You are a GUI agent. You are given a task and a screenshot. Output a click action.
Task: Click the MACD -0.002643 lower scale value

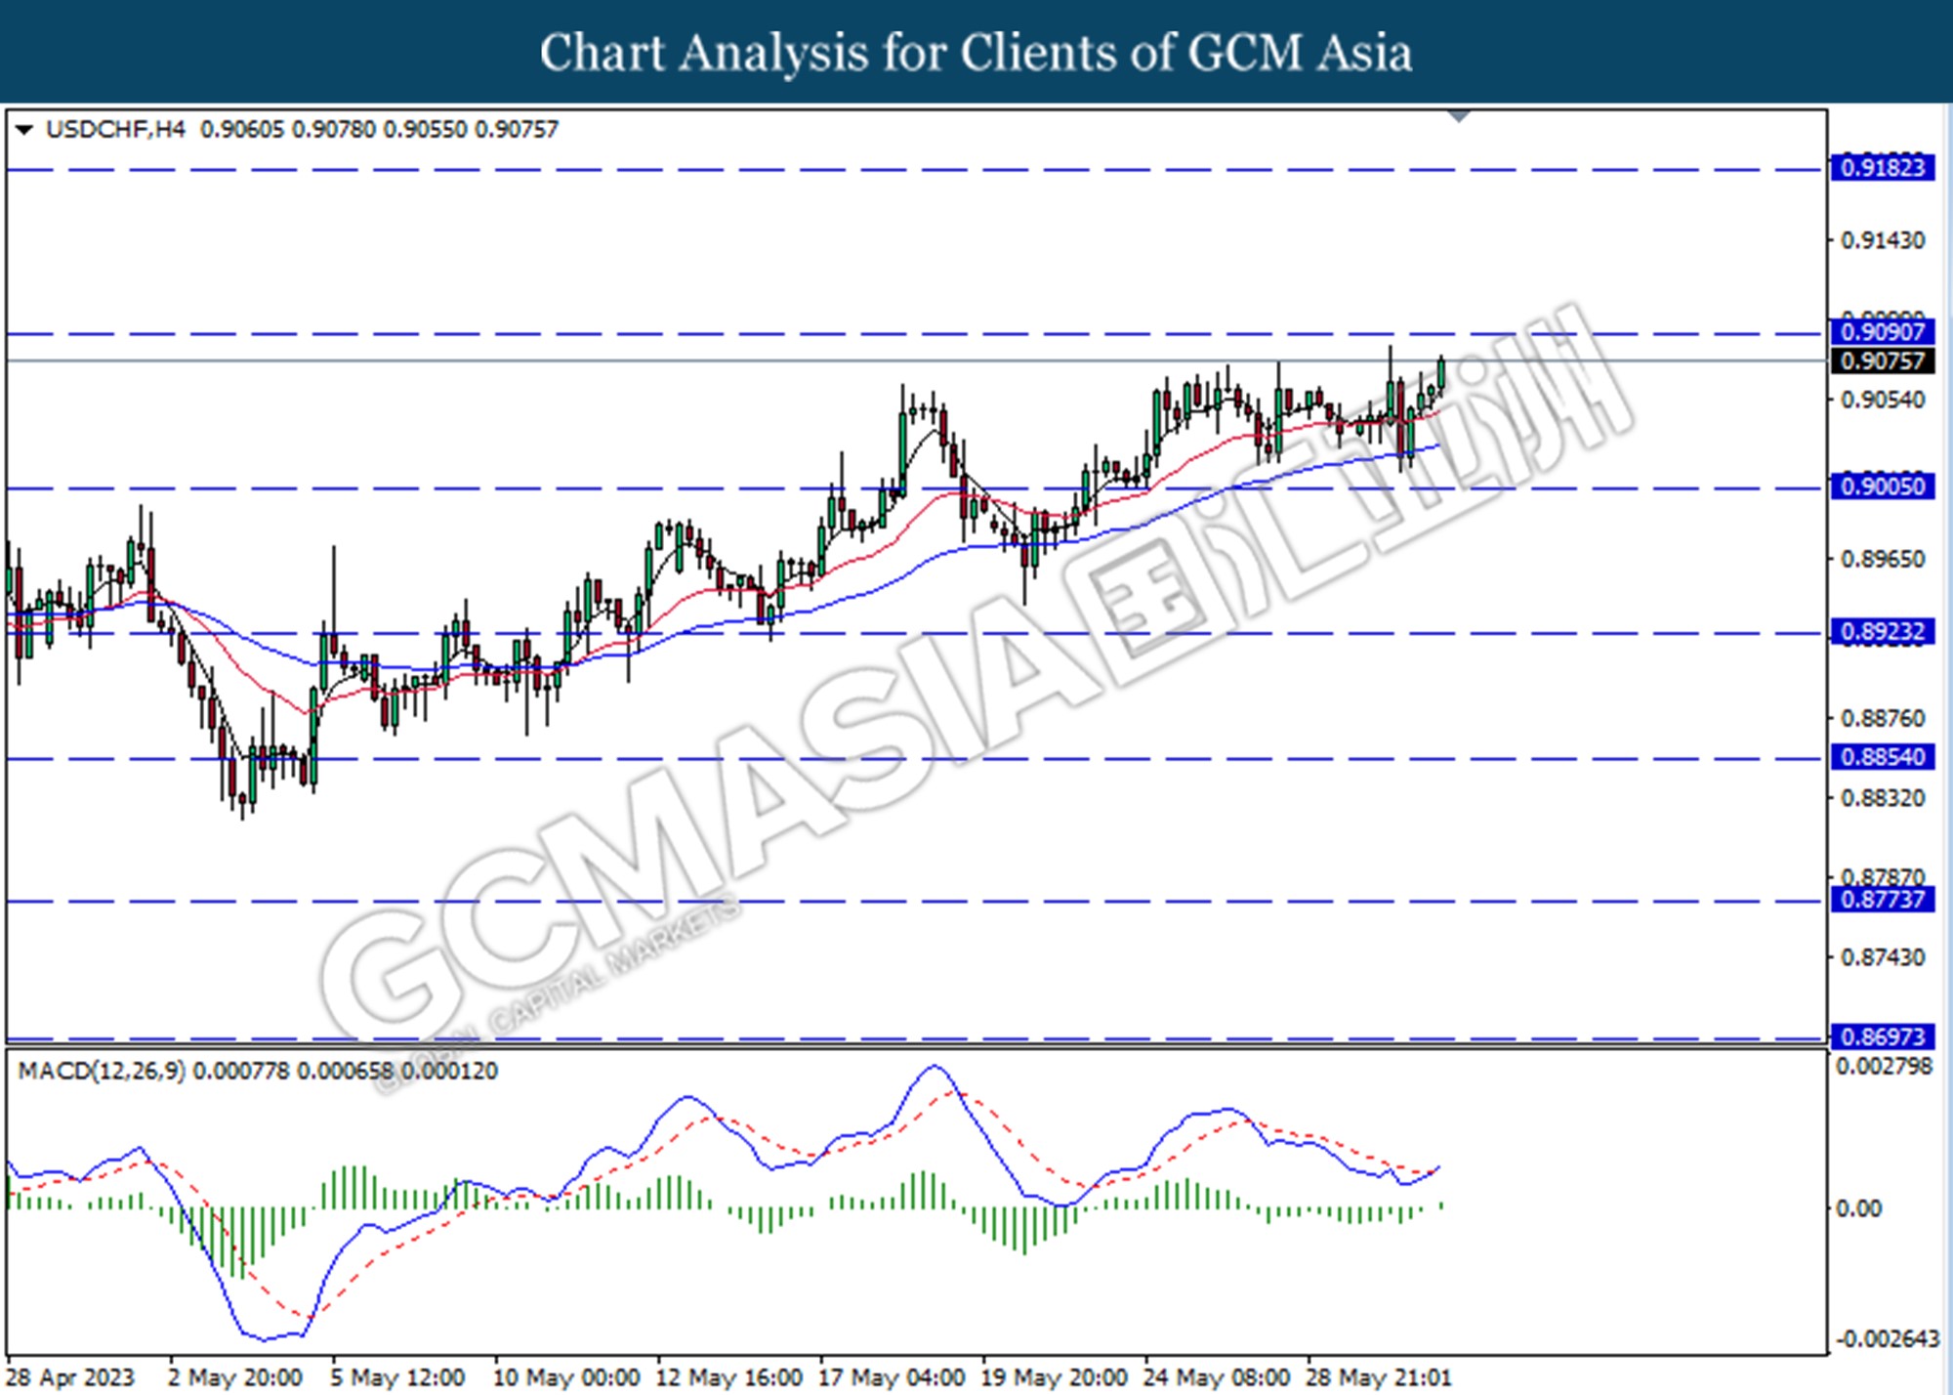point(1888,1338)
